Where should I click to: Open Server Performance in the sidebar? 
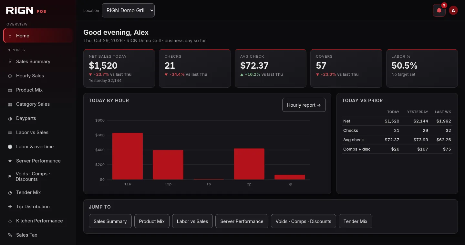pos(38,161)
